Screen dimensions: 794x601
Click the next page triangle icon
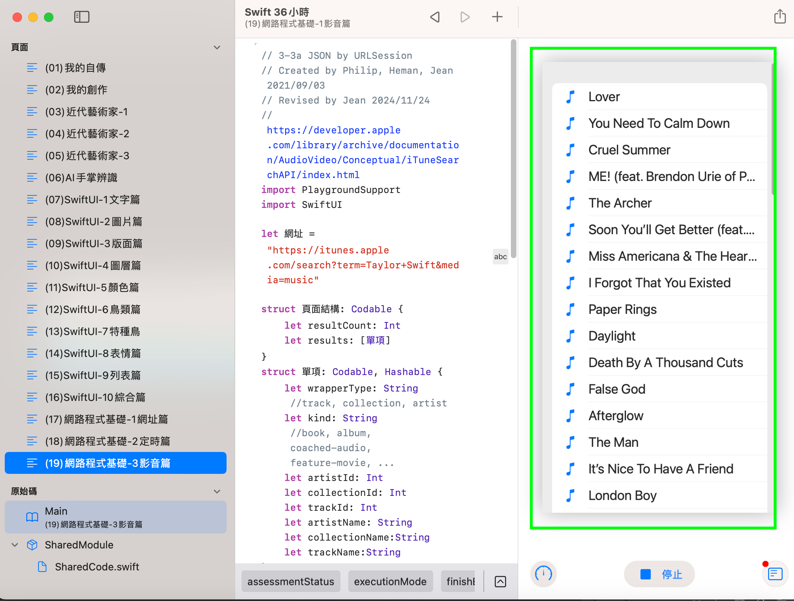click(x=465, y=17)
